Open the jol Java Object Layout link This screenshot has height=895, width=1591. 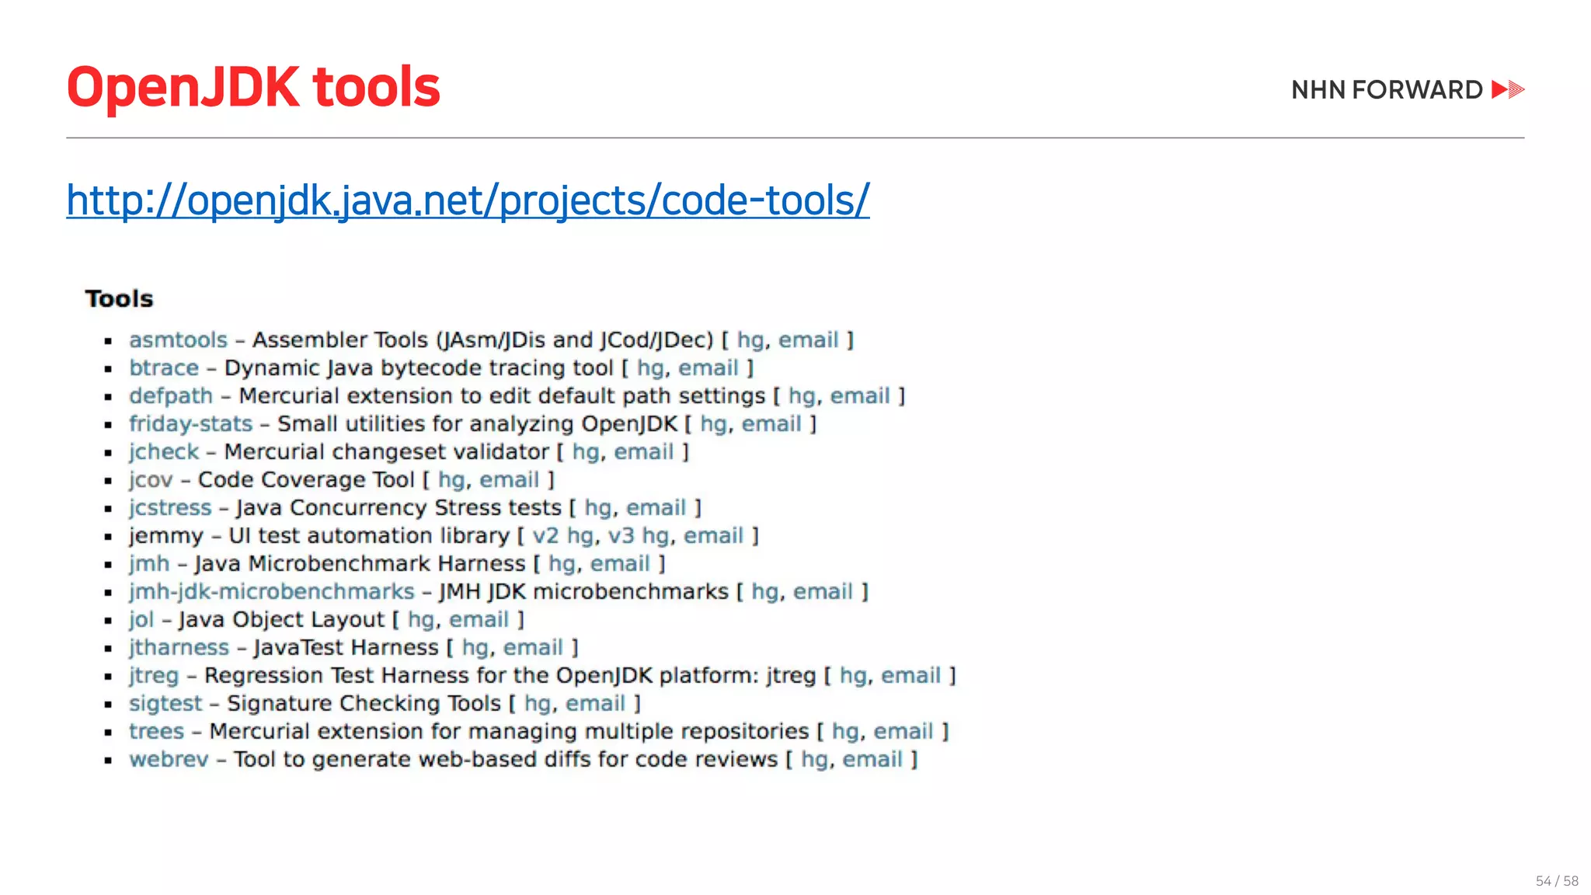pyautogui.click(x=141, y=620)
